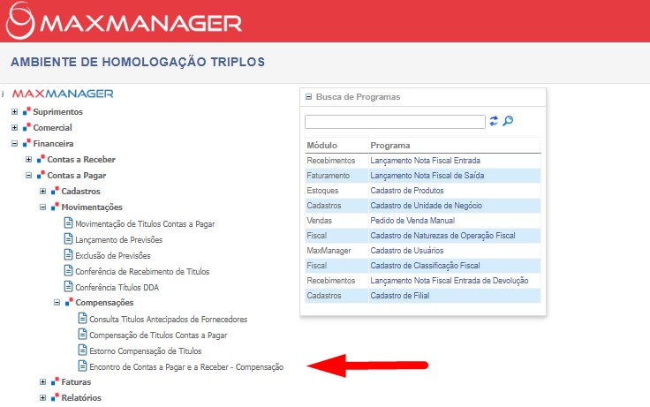Click the program search input field
The height and width of the screenshot is (407, 650).
(395, 122)
